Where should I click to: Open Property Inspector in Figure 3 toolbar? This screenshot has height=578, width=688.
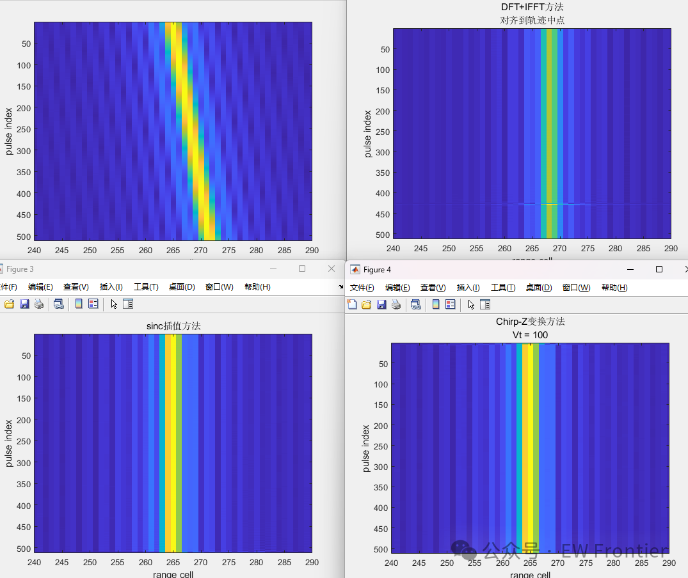pyautogui.click(x=128, y=304)
